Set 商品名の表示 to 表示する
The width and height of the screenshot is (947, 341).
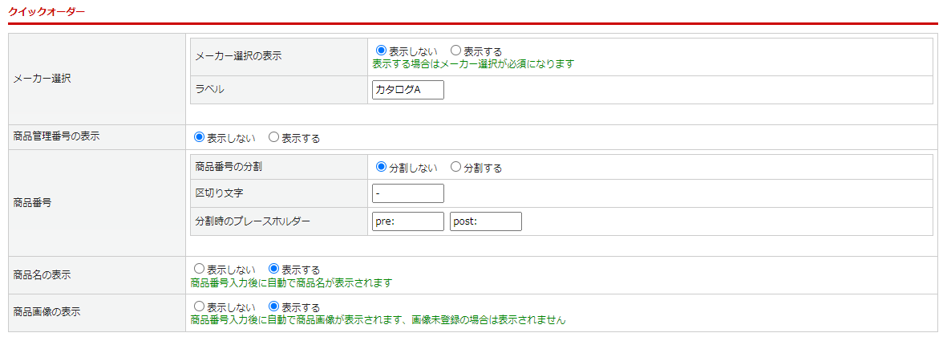coord(274,269)
